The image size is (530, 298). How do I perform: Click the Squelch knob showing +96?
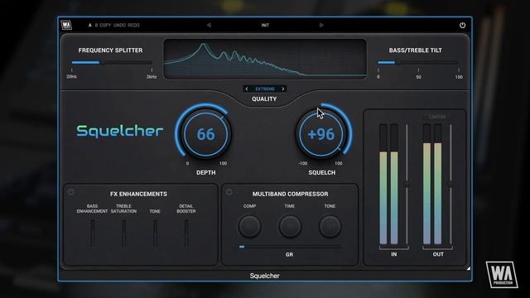click(x=321, y=134)
